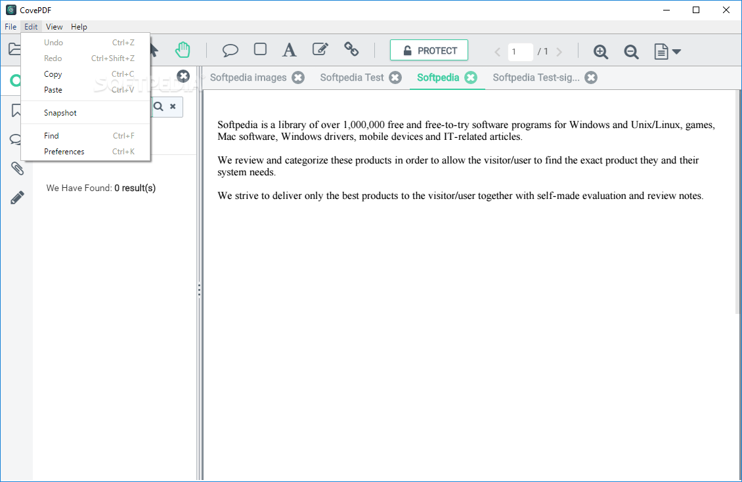Choose Undo from Edit menu

(85, 43)
